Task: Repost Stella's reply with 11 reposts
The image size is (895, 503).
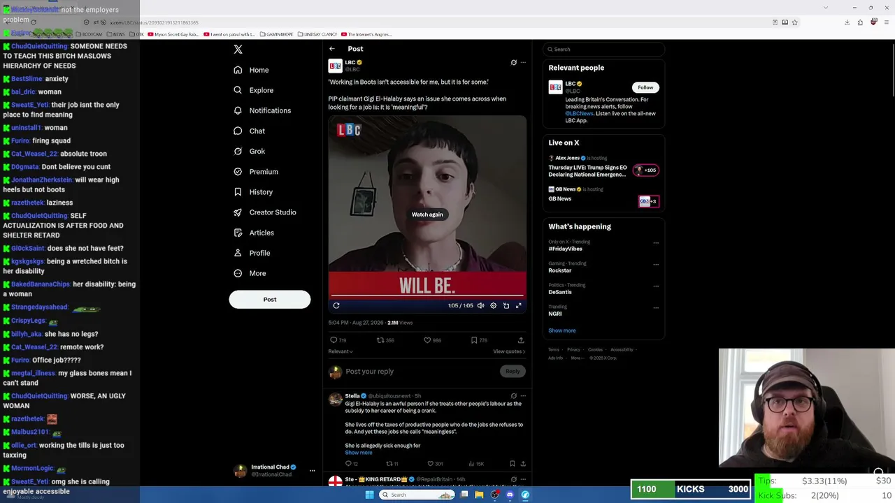Action: (x=392, y=464)
